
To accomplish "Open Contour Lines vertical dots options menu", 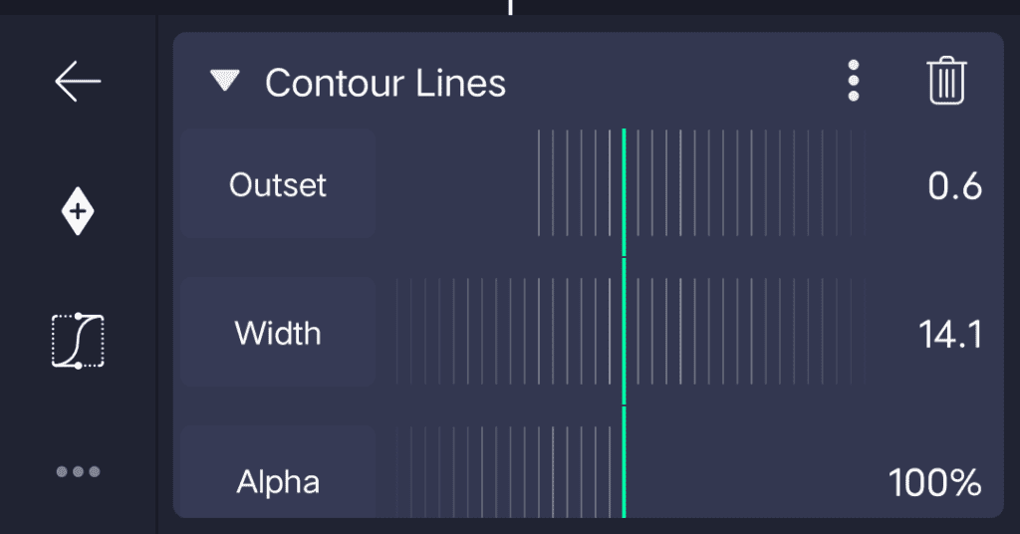I will tap(854, 82).
